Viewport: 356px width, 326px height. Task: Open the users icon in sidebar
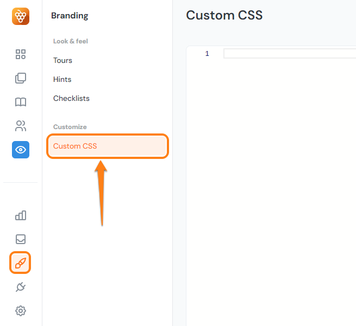click(x=21, y=126)
